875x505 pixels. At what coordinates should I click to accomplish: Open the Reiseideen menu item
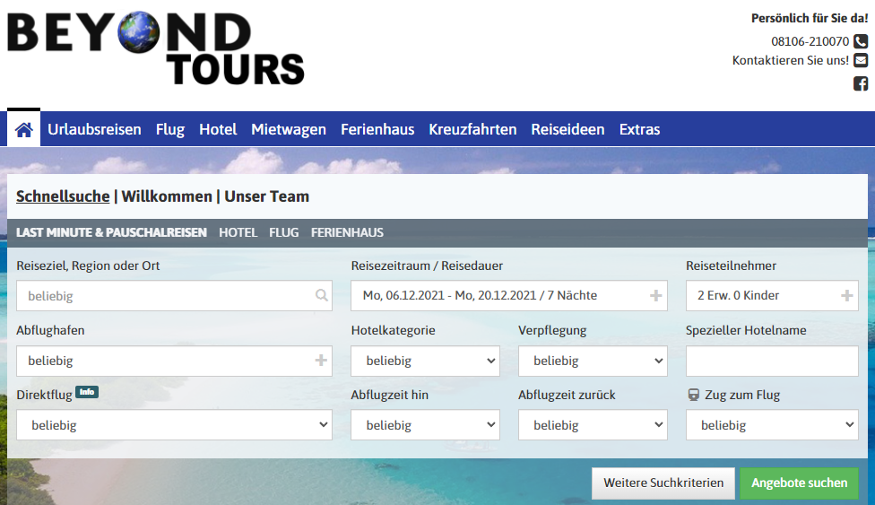tap(567, 129)
